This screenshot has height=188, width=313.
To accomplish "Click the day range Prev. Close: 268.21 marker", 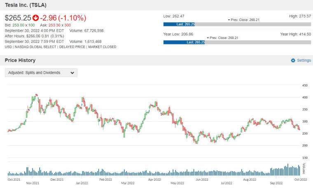I will [244, 20].
